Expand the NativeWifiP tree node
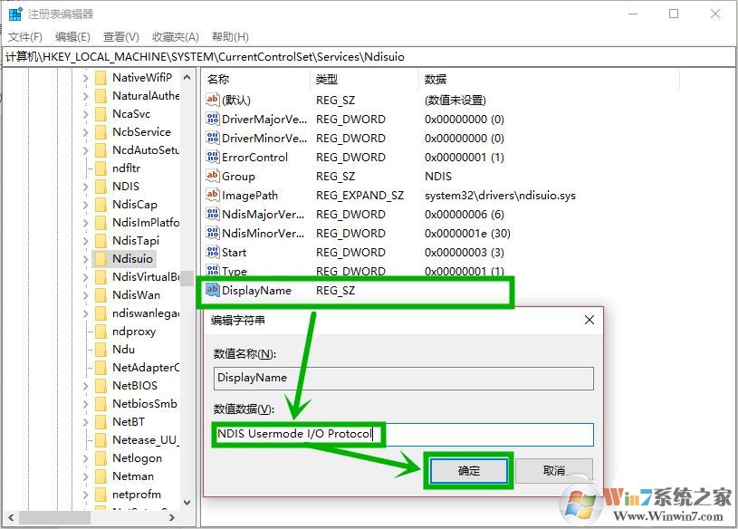This screenshot has width=738, height=529. tap(86, 78)
